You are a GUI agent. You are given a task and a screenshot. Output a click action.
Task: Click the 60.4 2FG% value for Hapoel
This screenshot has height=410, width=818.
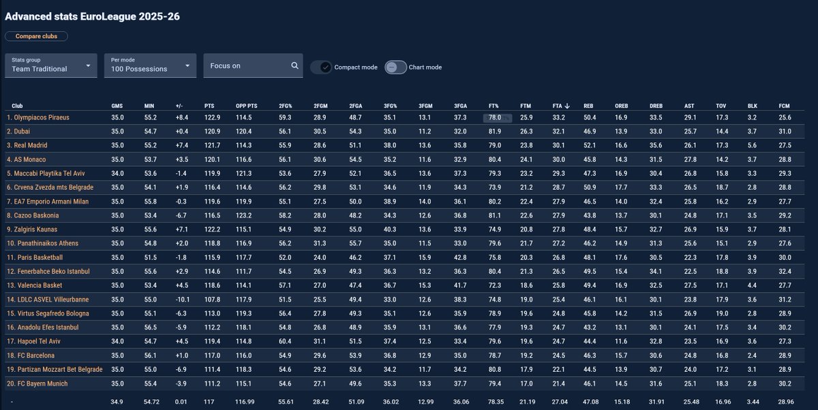286,342
